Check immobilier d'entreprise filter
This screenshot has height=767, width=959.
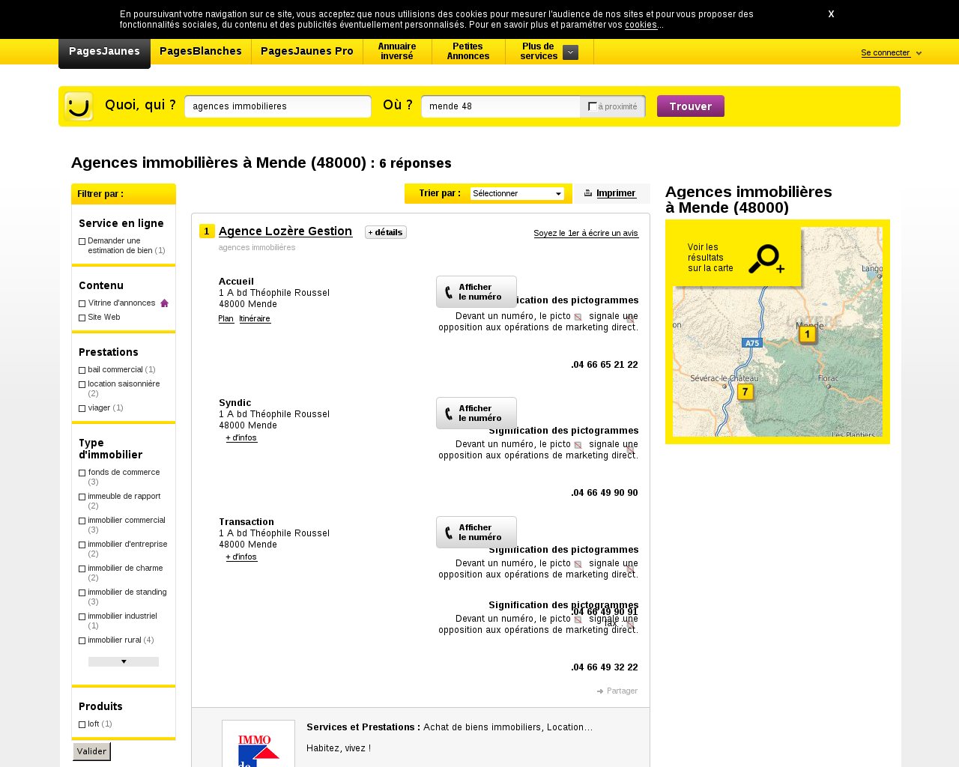82,545
